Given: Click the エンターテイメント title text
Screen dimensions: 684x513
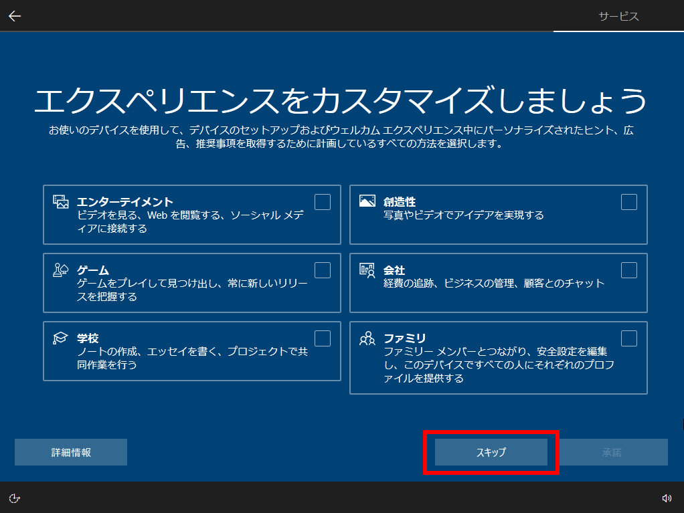Looking at the screenshot, I should coord(125,202).
